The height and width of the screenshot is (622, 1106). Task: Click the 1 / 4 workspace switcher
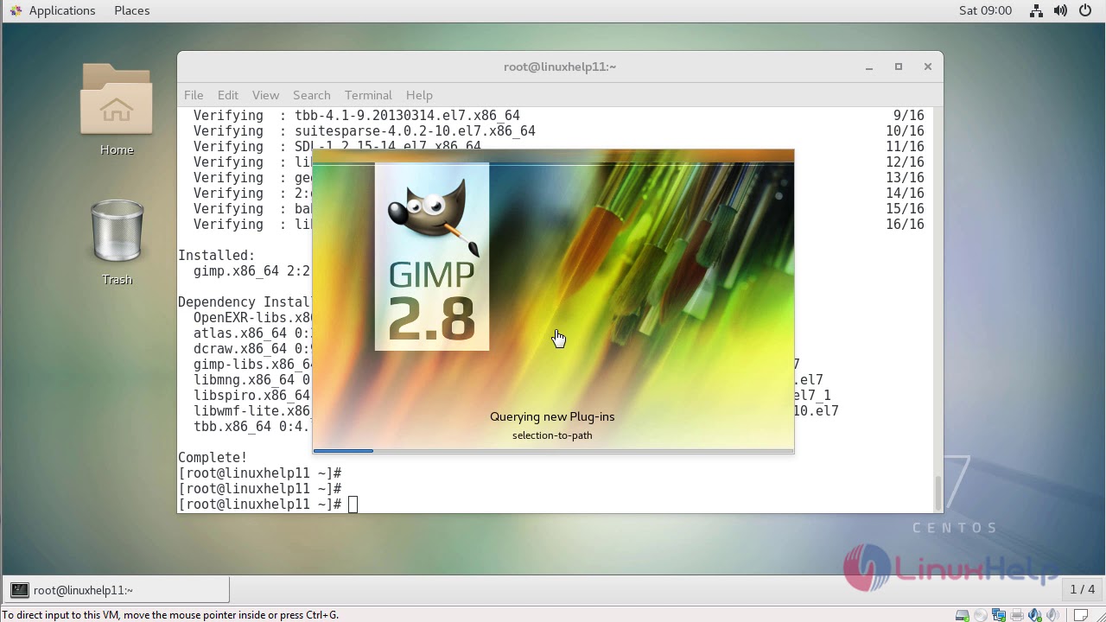pos(1083,589)
